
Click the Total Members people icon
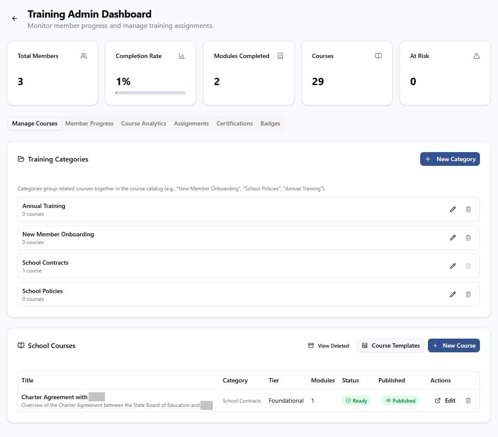(84, 56)
